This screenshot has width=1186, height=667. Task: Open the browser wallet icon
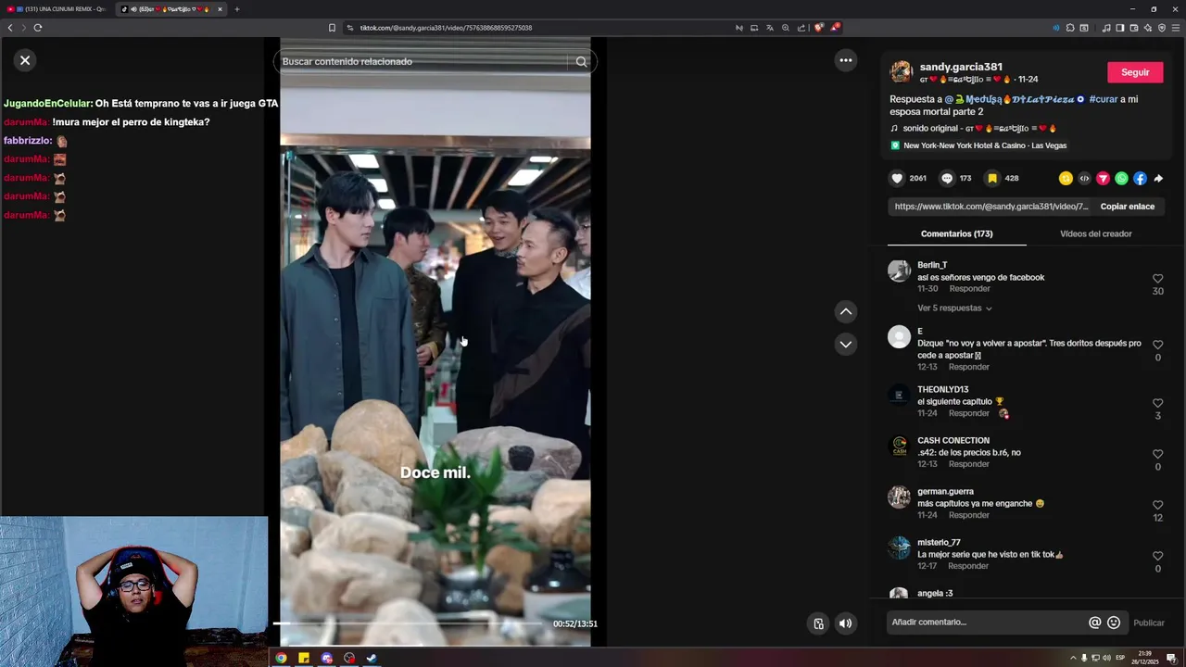(1133, 28)
